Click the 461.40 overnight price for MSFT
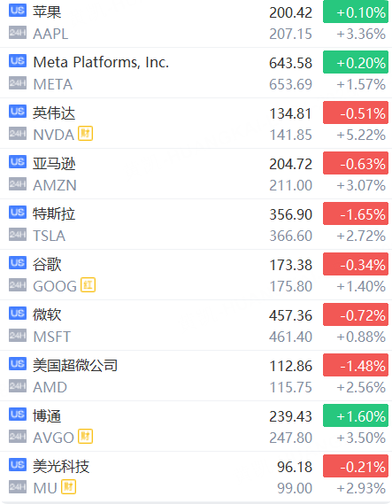Viewport: 392px width, 504px height. [x=291, y=337]
